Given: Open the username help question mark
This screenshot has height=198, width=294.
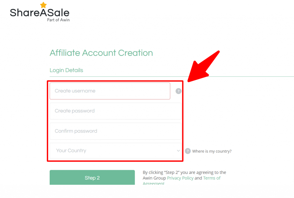Looking at the screenshot, I should [x=179, y=91].
